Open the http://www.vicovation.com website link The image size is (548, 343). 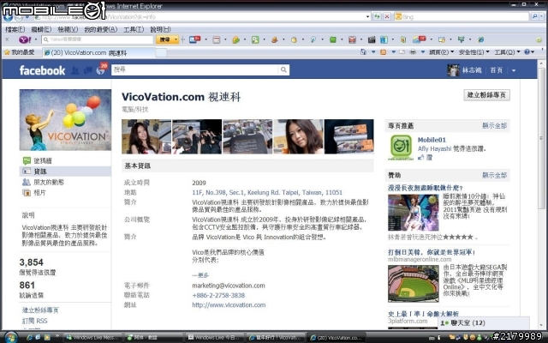point(229,305)
